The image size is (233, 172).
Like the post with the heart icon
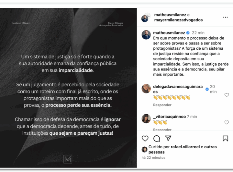point(145,139)
